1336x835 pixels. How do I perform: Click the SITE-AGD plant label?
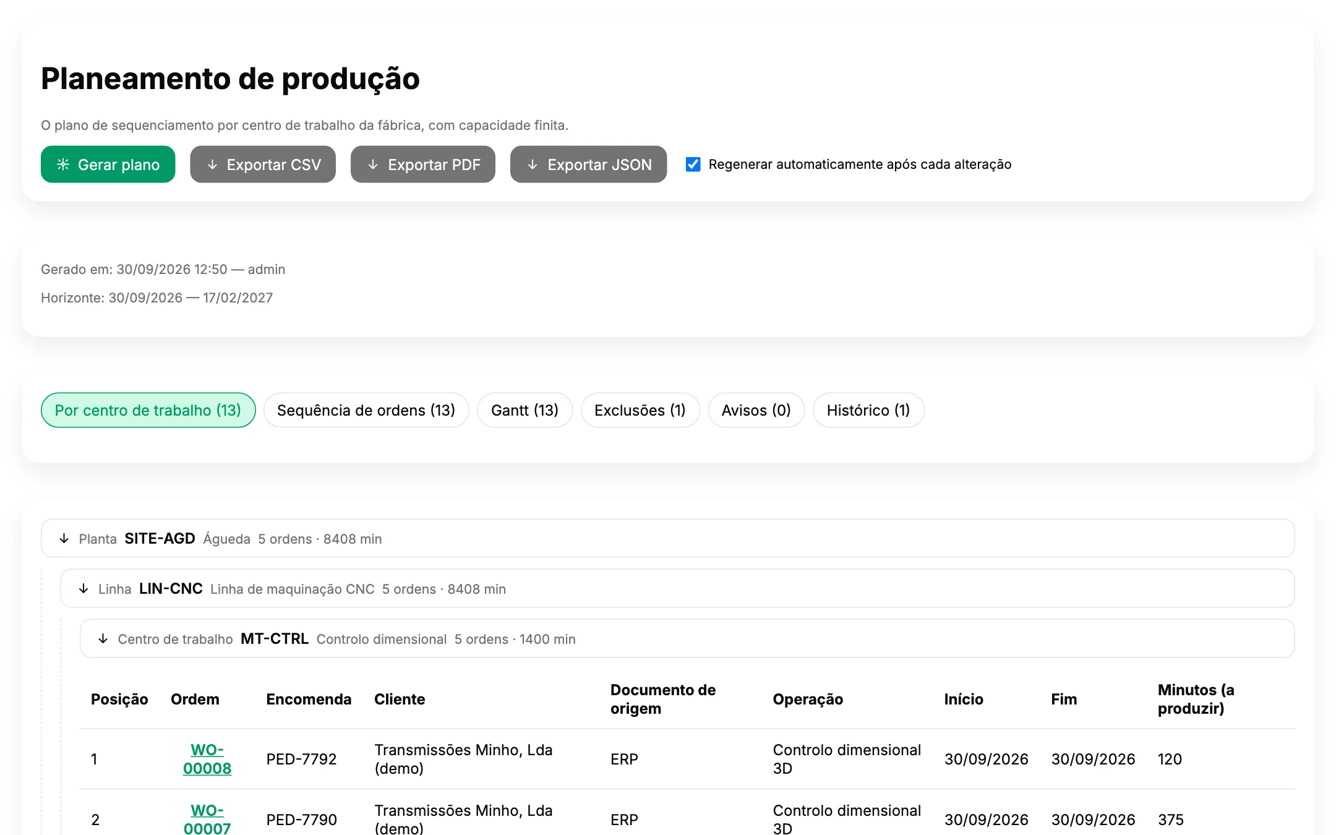[x=160, y=539]
